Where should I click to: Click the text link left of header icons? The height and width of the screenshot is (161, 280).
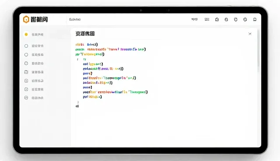pos(194,19)
